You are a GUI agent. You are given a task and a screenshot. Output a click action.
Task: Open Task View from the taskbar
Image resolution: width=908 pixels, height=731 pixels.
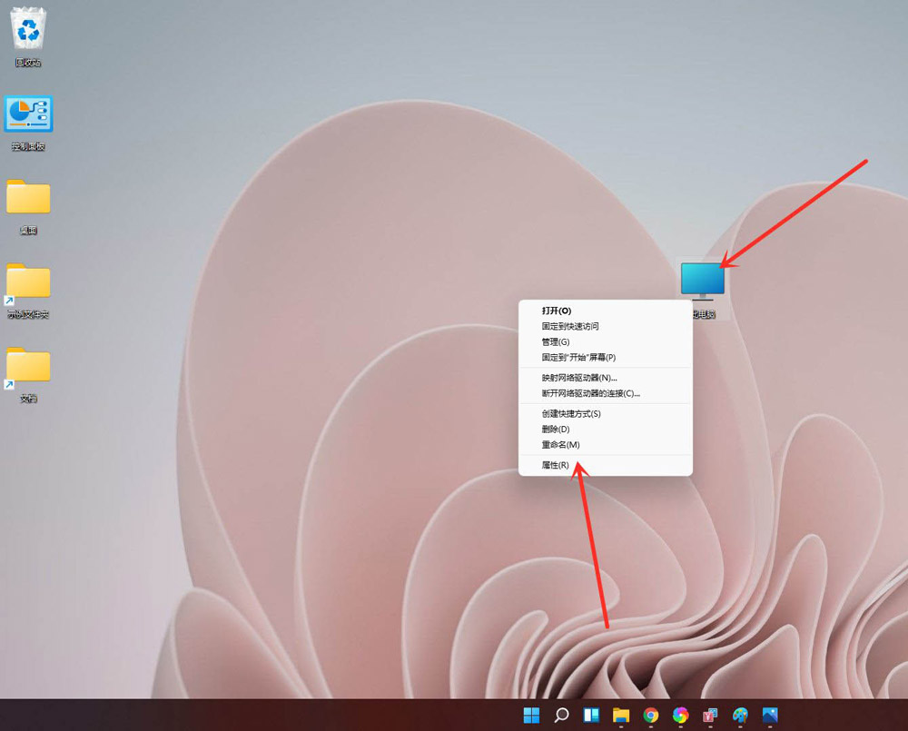[591, 716]
